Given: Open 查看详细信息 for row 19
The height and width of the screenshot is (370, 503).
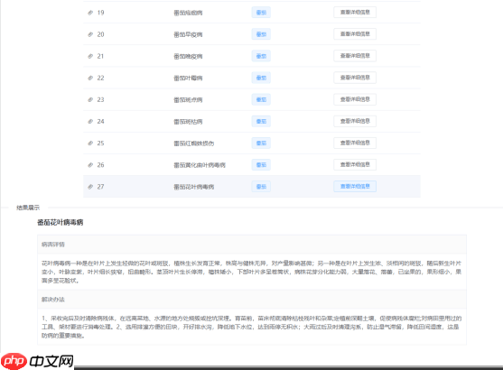Looking at the screenshot, I should tap(355, 13).
